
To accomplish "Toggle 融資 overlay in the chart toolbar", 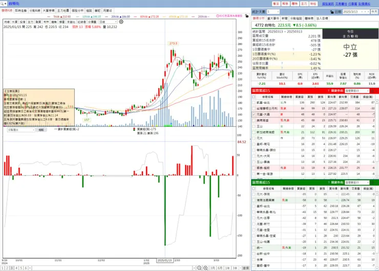I will point(38,21).
